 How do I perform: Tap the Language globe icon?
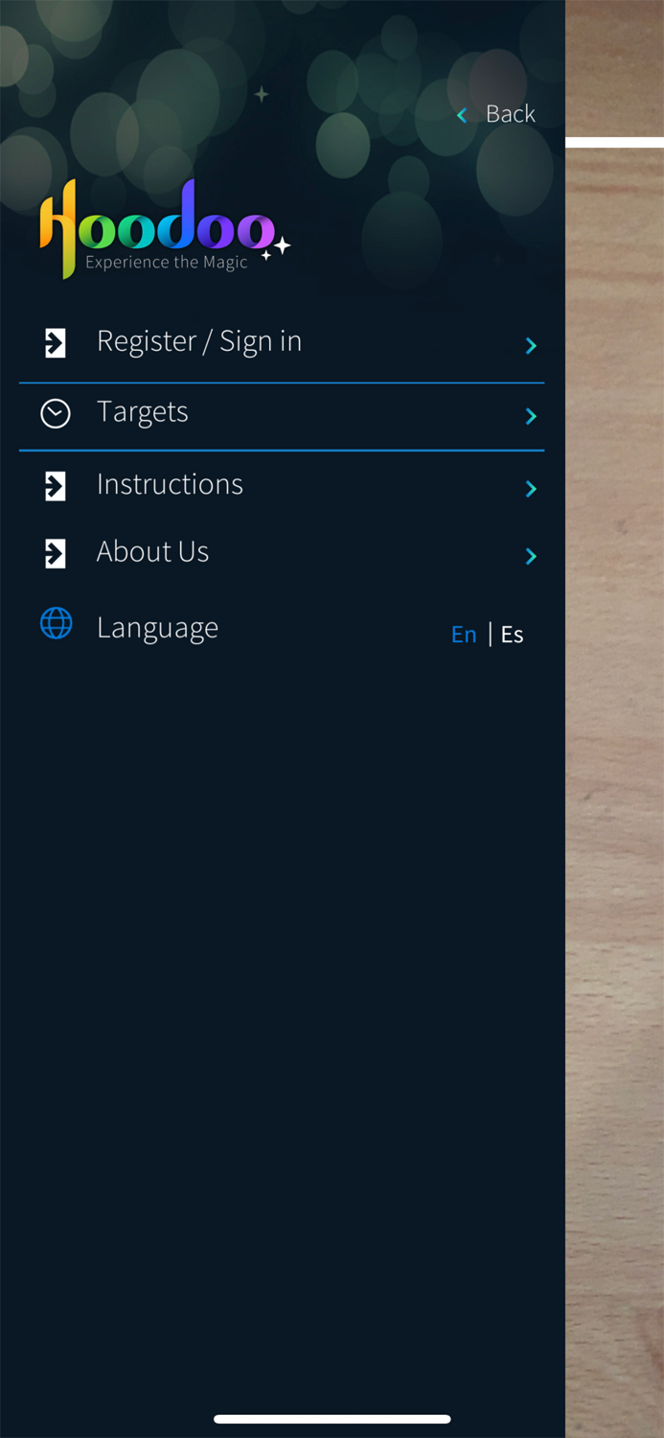point(56,623)
